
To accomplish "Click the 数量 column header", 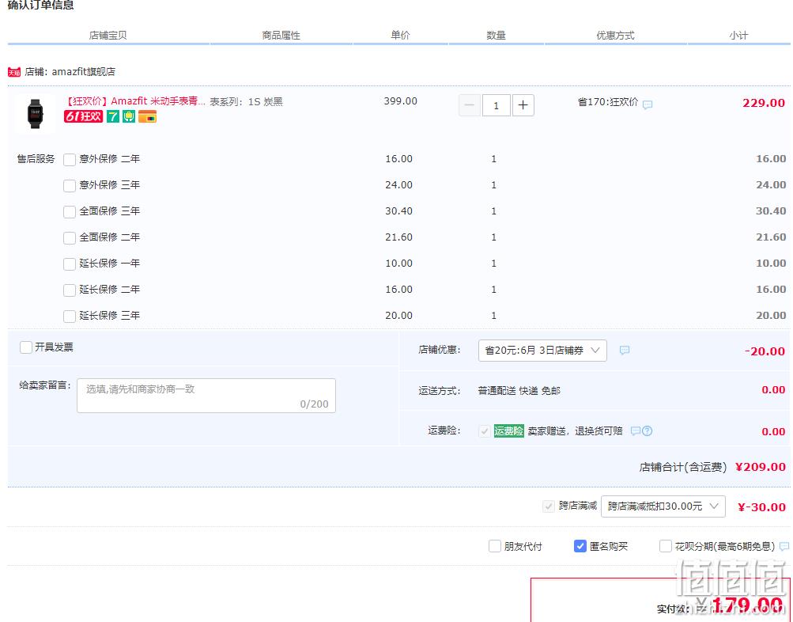I will [x=496, y=36].
